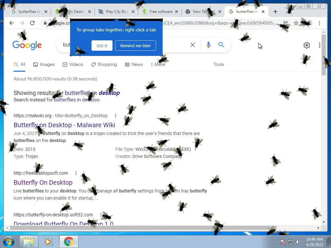Click the site lock icon in address bar
Viewport: 331px width, 248px height.
(x=45, y=23)
